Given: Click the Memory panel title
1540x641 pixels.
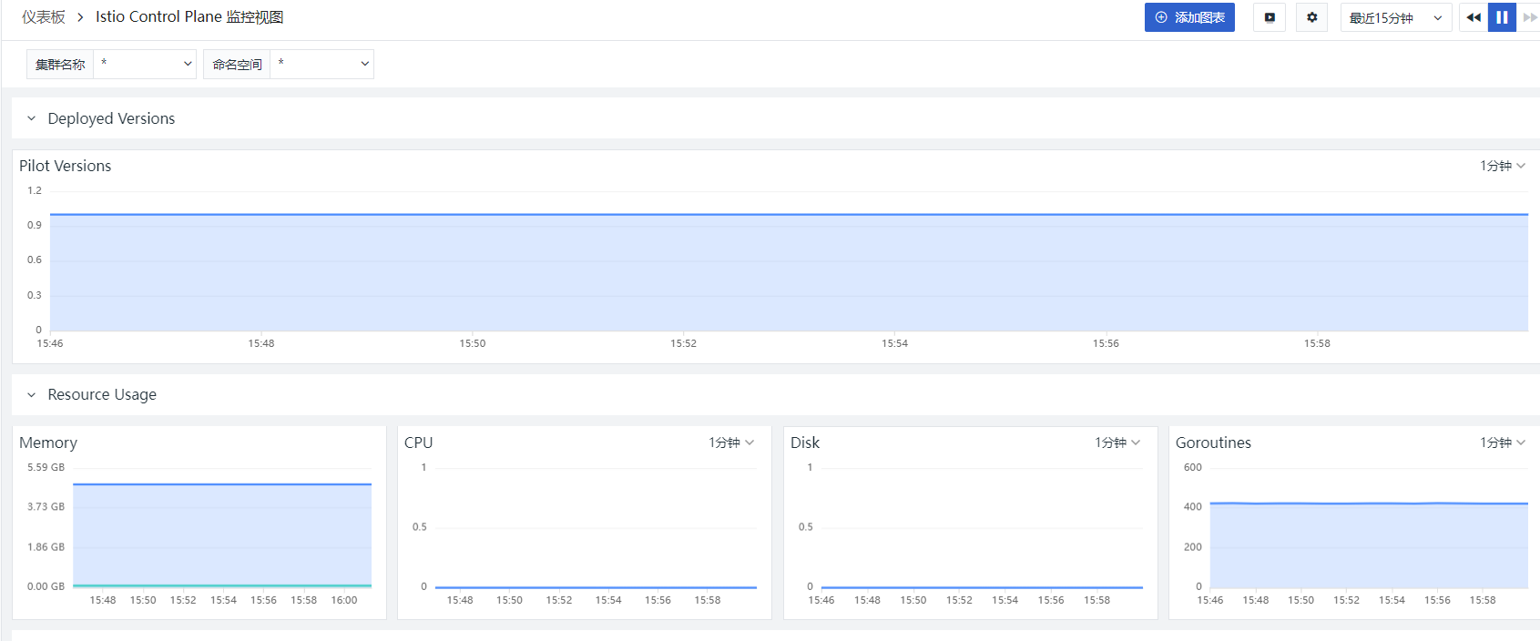Looking at the screenshot, I should 48,443.
